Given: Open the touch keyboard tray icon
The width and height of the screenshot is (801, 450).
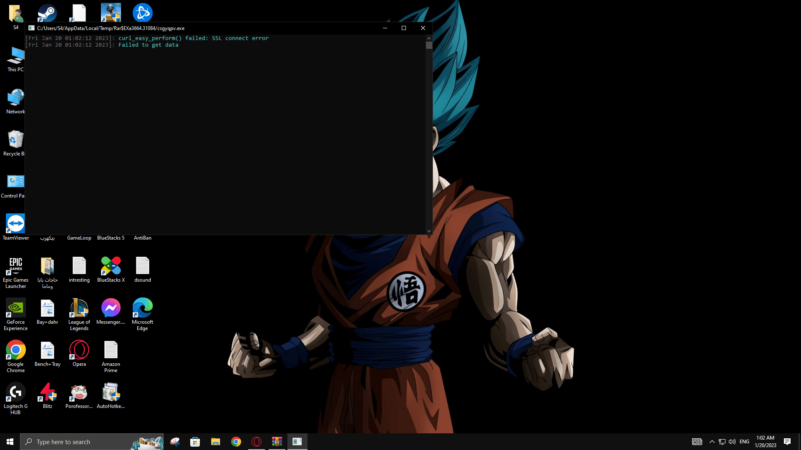Looking at the screenshot, I should pyautogui.click(x=697, y=442).
